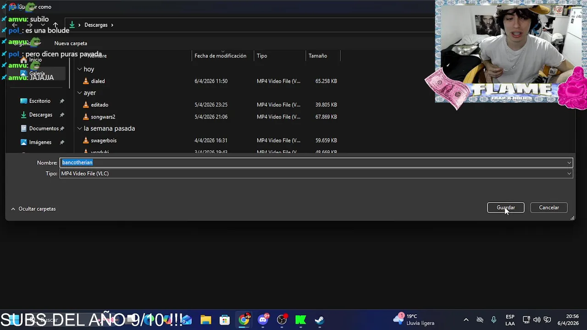Switch to Google Chrome in the taskbar
587x330 pixels.
tap(244, 319)
